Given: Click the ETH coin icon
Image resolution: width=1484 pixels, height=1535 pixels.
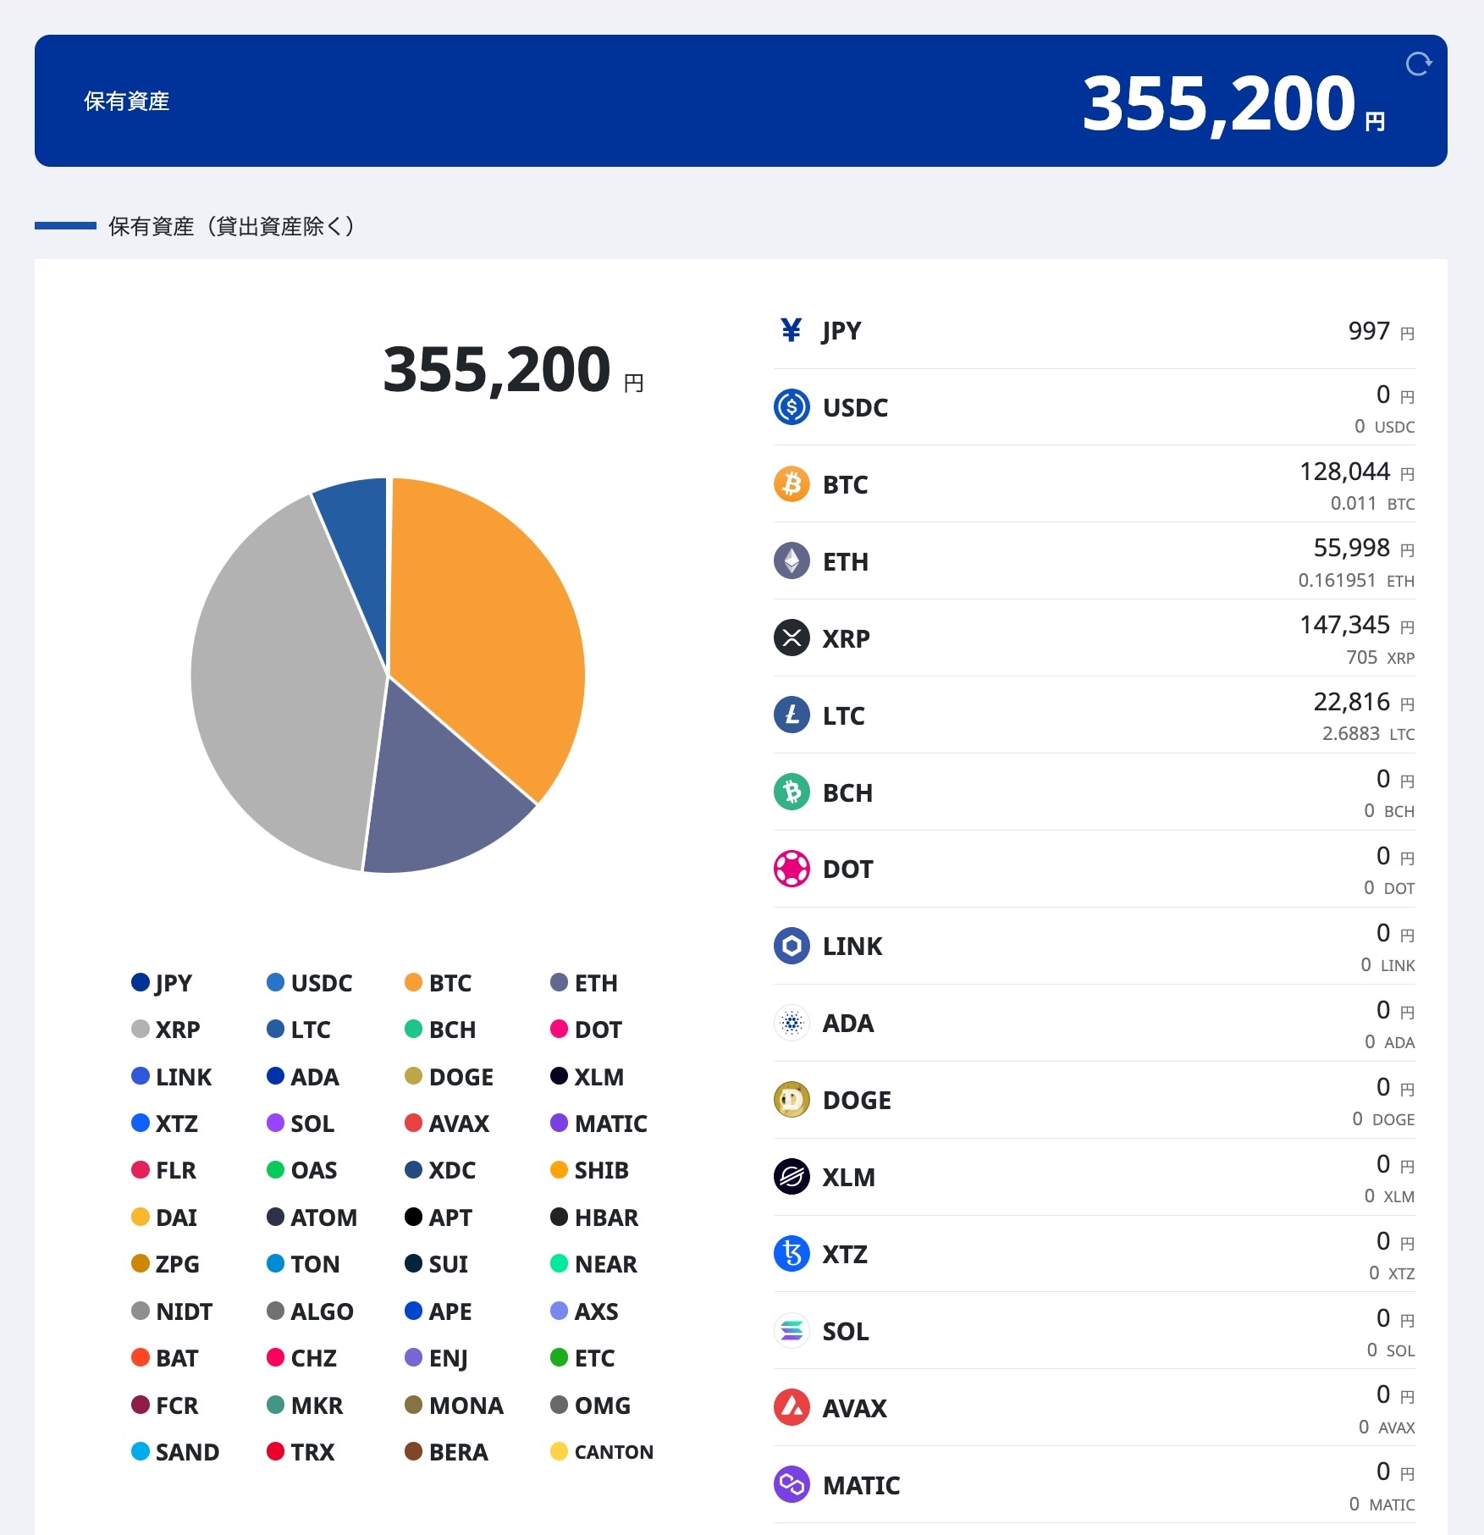Looking at the screenshot, I should point(792,561).
